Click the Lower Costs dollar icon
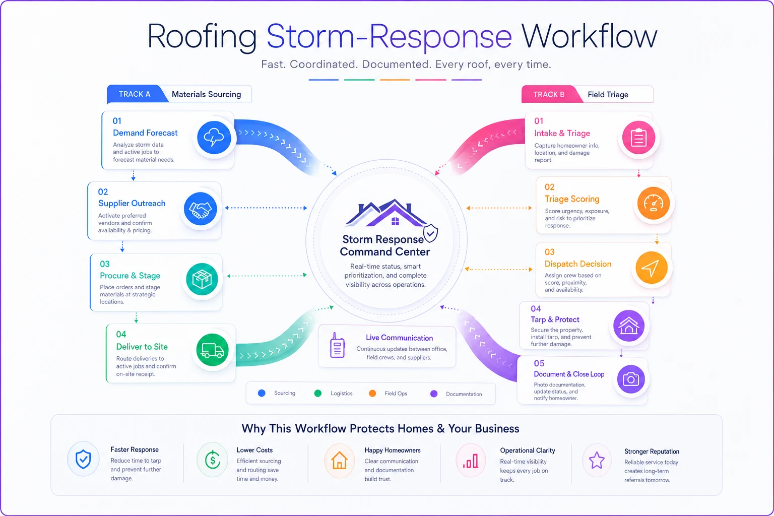Screen dimensions: 774x516 (213, 460)
